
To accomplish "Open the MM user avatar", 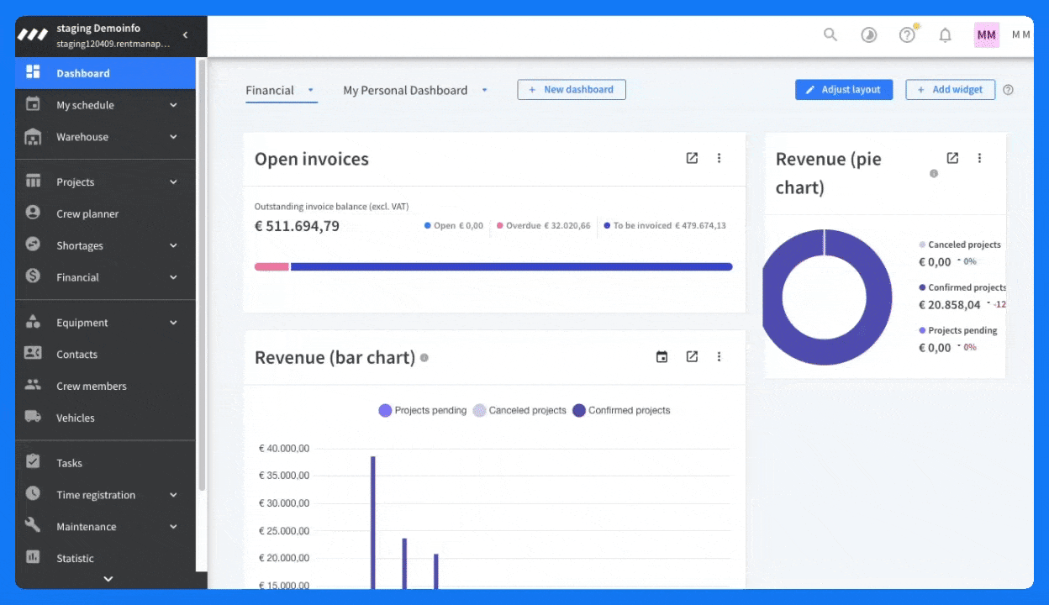I will click(x=987, y=35).
